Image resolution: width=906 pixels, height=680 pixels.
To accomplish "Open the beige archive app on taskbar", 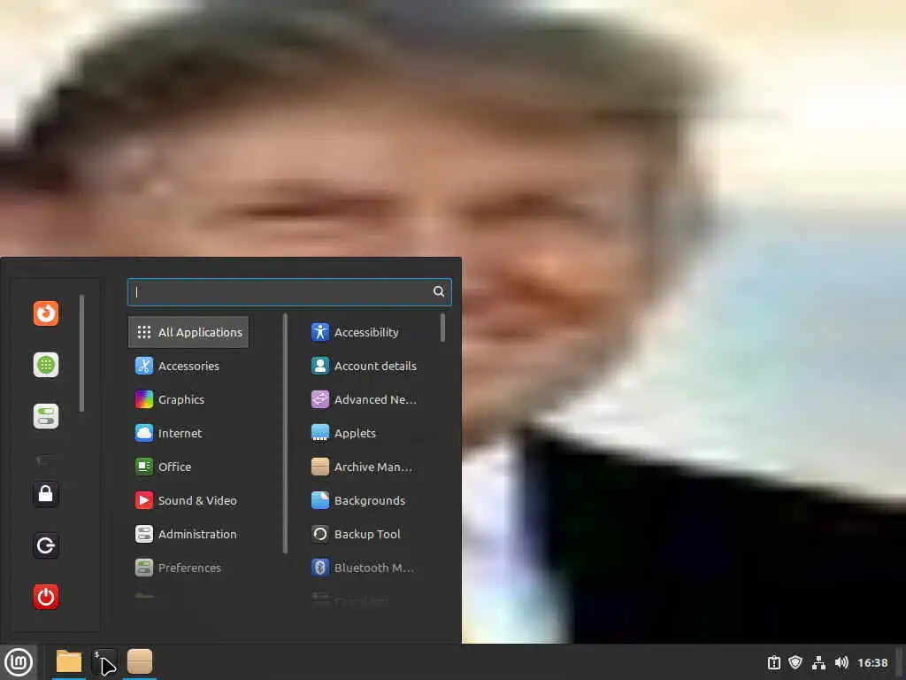I will 140,662.
